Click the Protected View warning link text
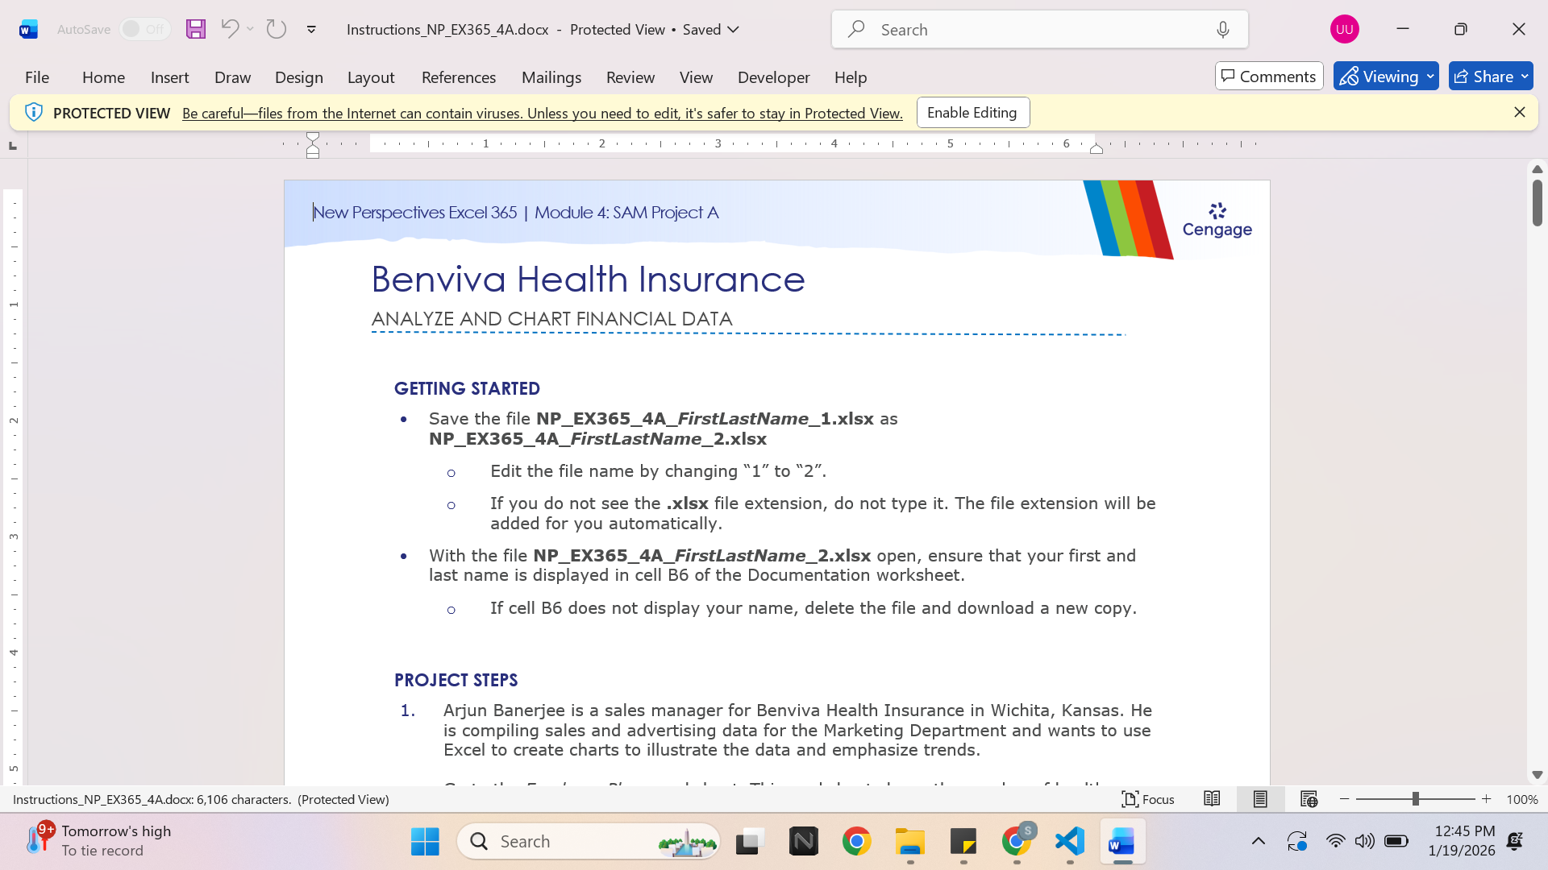 (543, 114)
